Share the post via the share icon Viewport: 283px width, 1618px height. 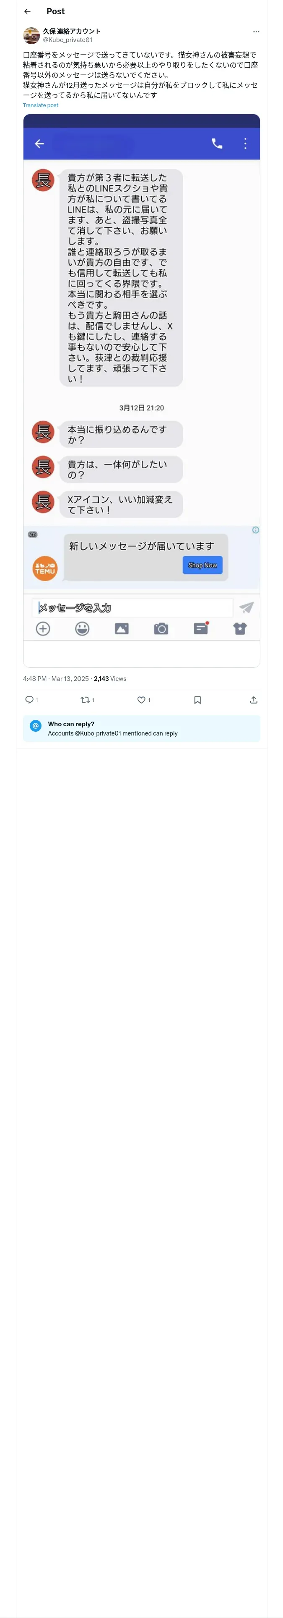(x=254, y=700)
